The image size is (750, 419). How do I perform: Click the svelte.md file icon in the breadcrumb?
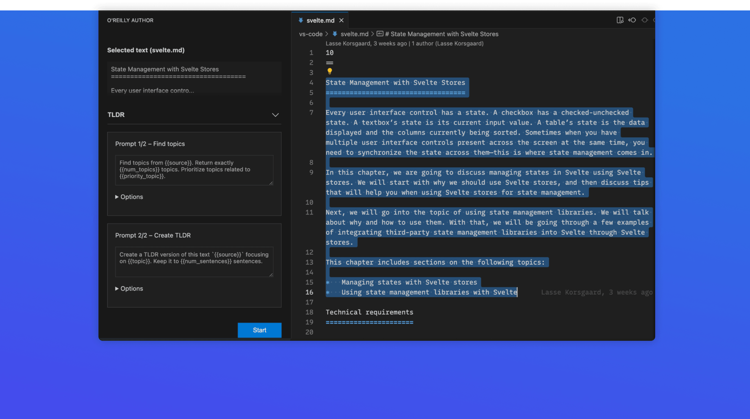335,34
